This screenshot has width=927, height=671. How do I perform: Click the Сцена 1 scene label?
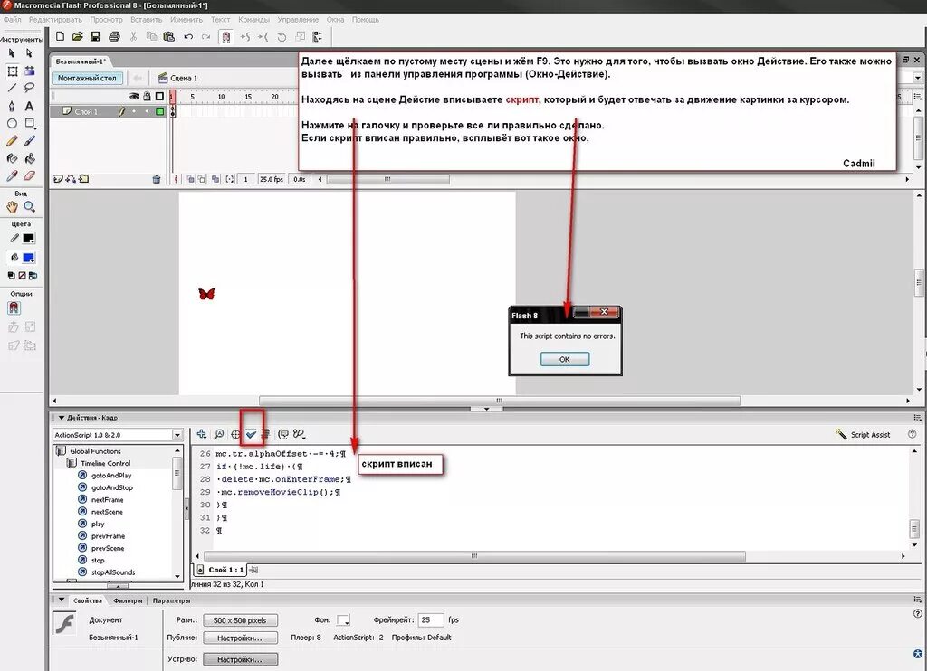point(178,78)
